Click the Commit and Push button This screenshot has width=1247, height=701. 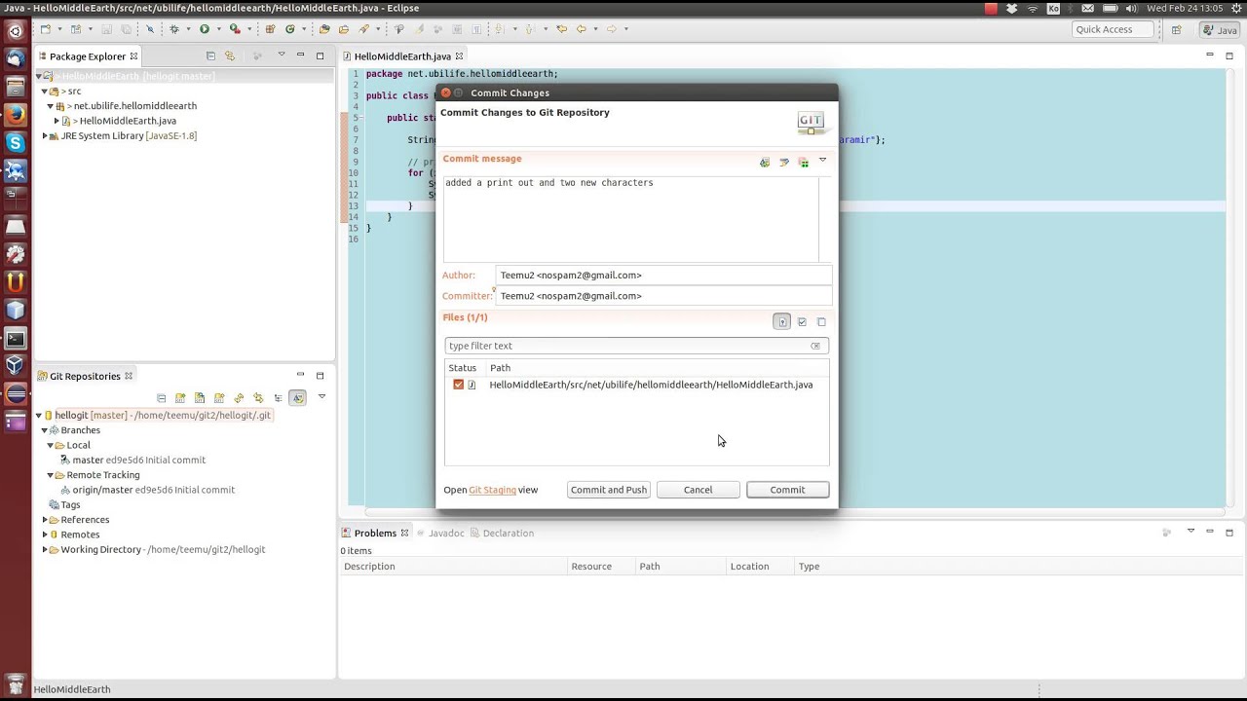609,490
